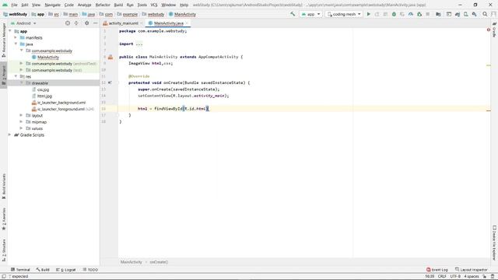
Task: Open the AVD Manager icon in toolbar
Action: tap(466, 14)
